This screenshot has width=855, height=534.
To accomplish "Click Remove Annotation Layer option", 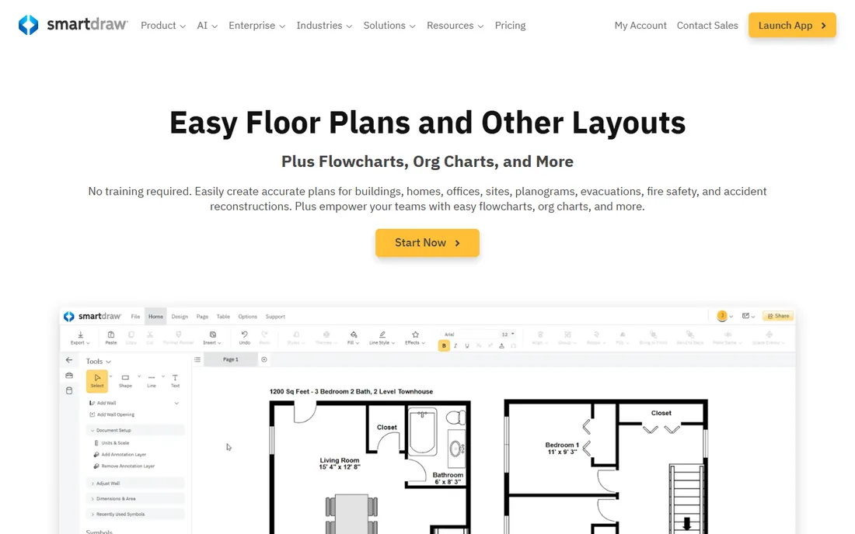I will [x=124, y=466].
